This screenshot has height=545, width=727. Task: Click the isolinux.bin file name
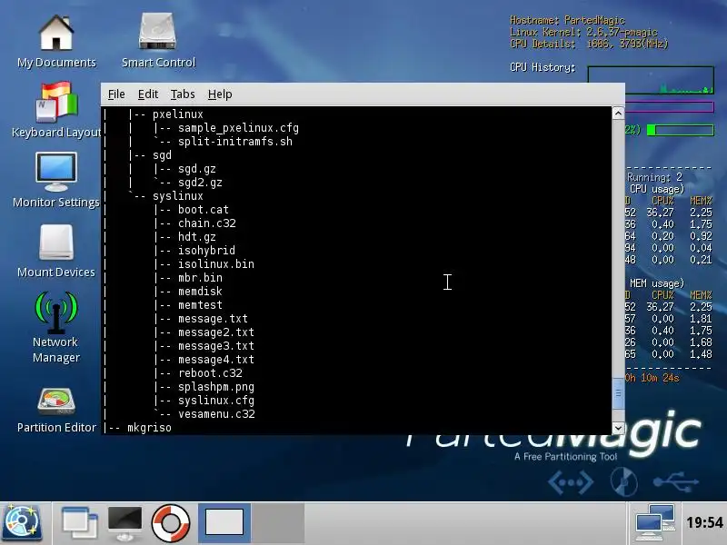coord(216,264)
